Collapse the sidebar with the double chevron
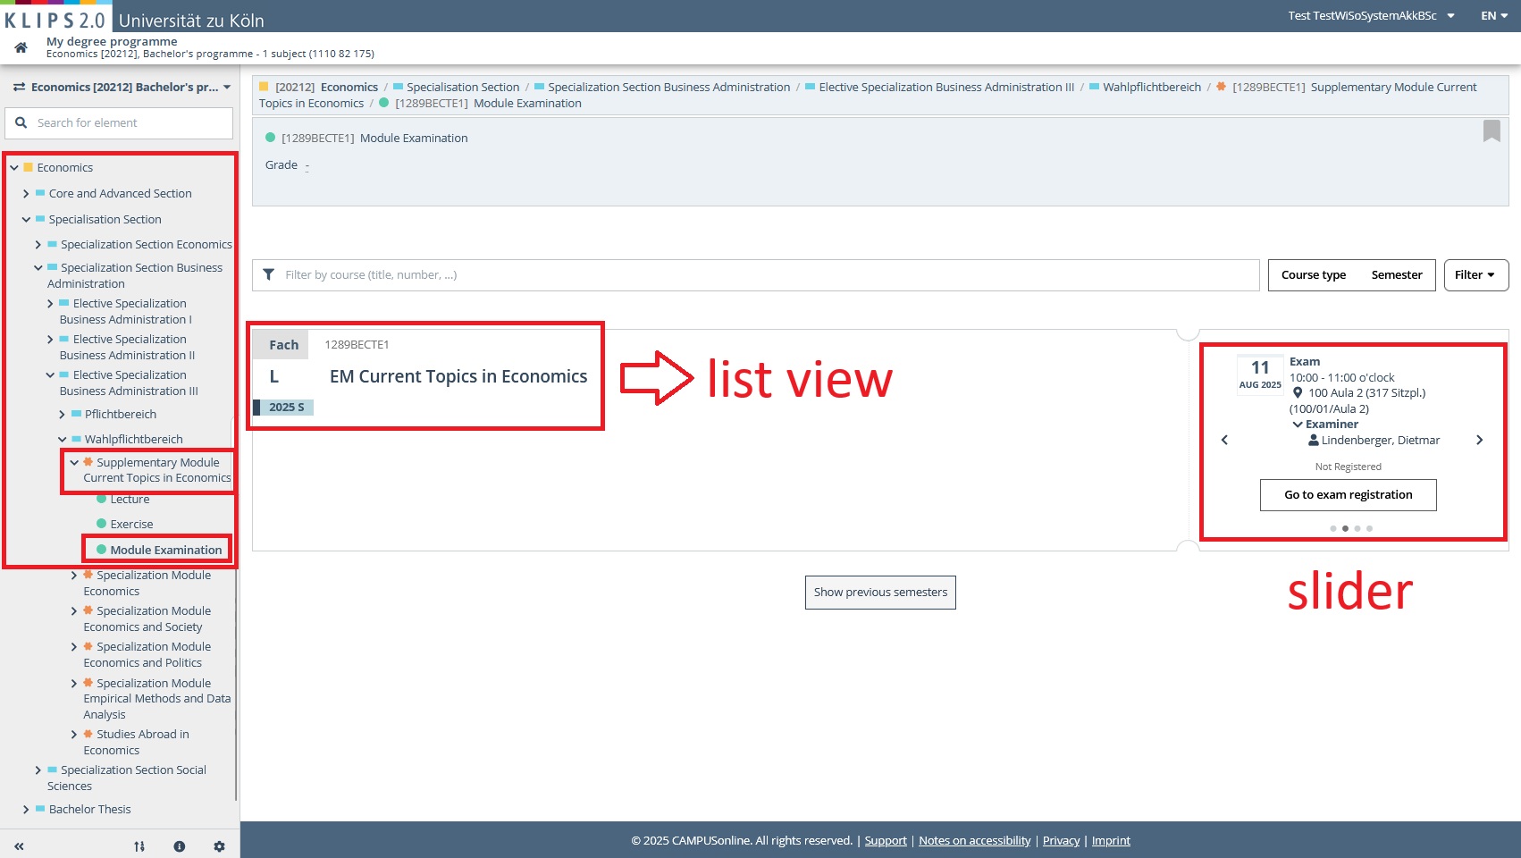Viewport: 1521px width, 858px height. [x=19, y=845]
